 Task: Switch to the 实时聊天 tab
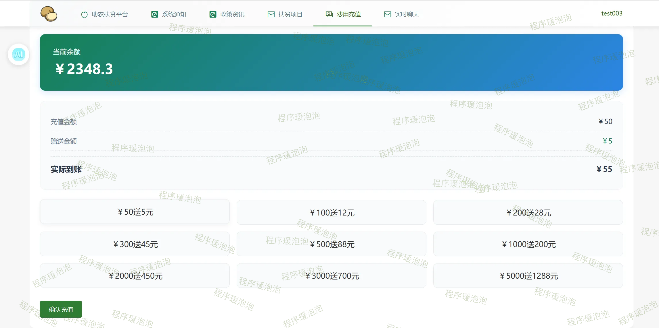point(407,14)
